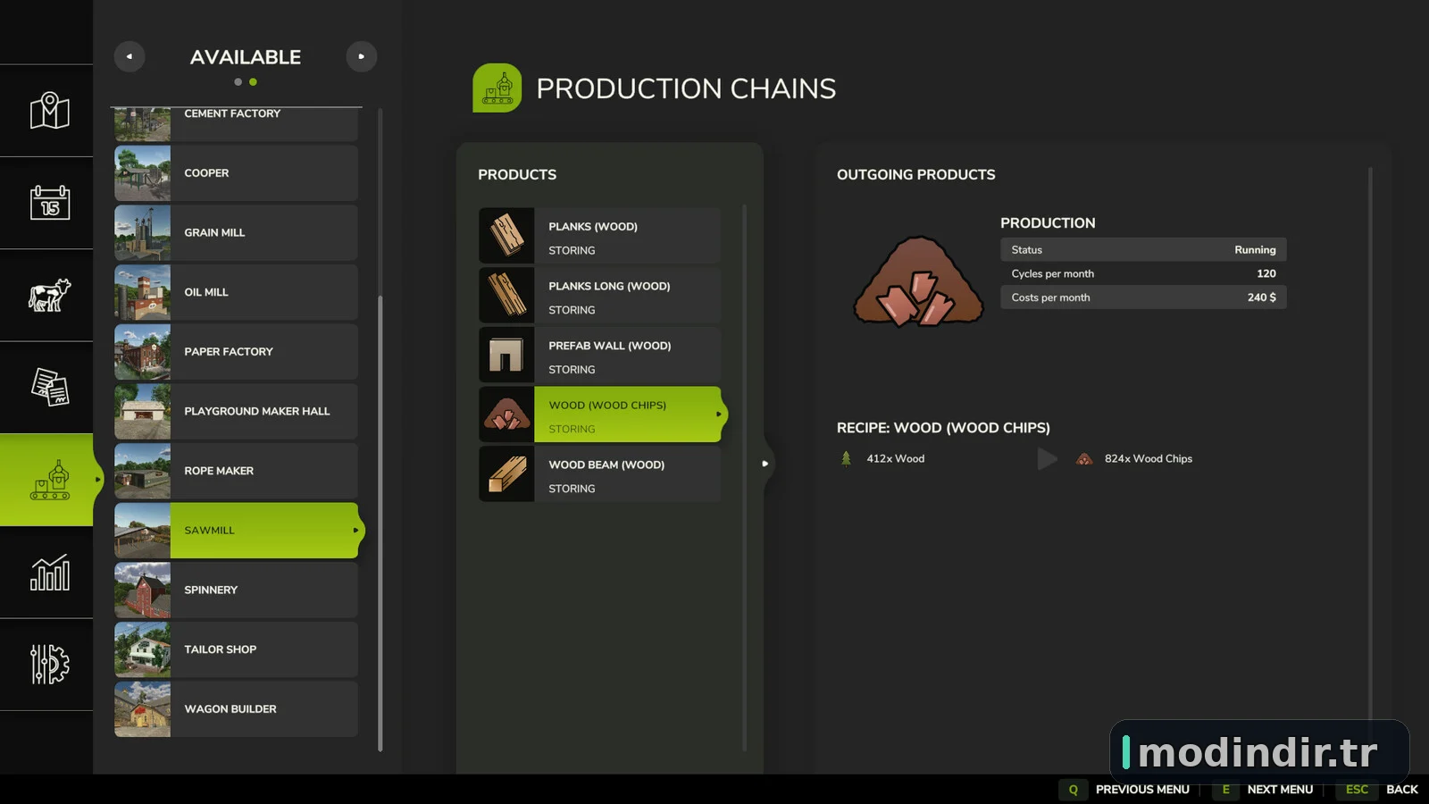
Task: Click the Paper Factory building thumbnail
Action: 142,352
